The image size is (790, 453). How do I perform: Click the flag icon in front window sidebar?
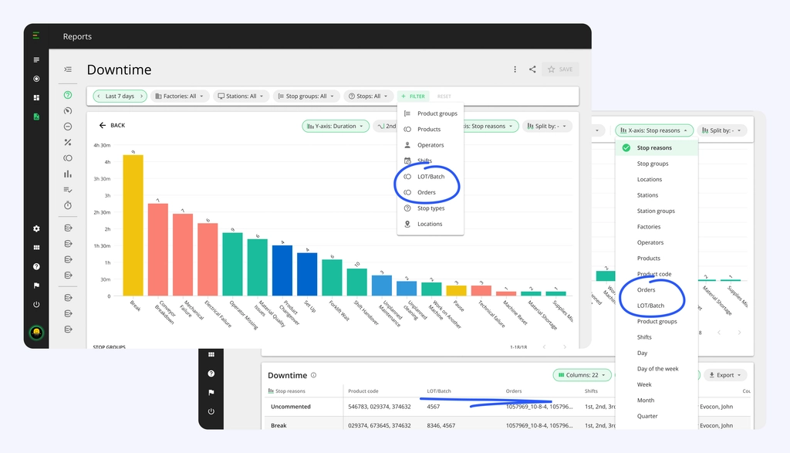[36, 286]
